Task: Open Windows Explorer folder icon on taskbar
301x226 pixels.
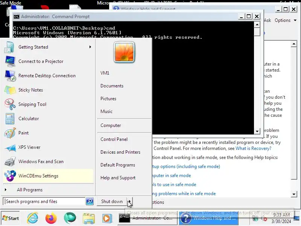Action: pos(88,219)
